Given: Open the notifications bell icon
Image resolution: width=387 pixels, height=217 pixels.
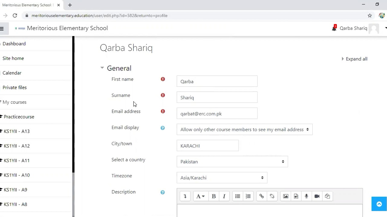Looking at the screenshot, I should (x=334, y=28).
